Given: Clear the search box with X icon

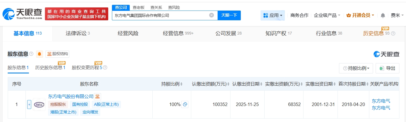Looking at the screenshot, I should coord(211,15).
